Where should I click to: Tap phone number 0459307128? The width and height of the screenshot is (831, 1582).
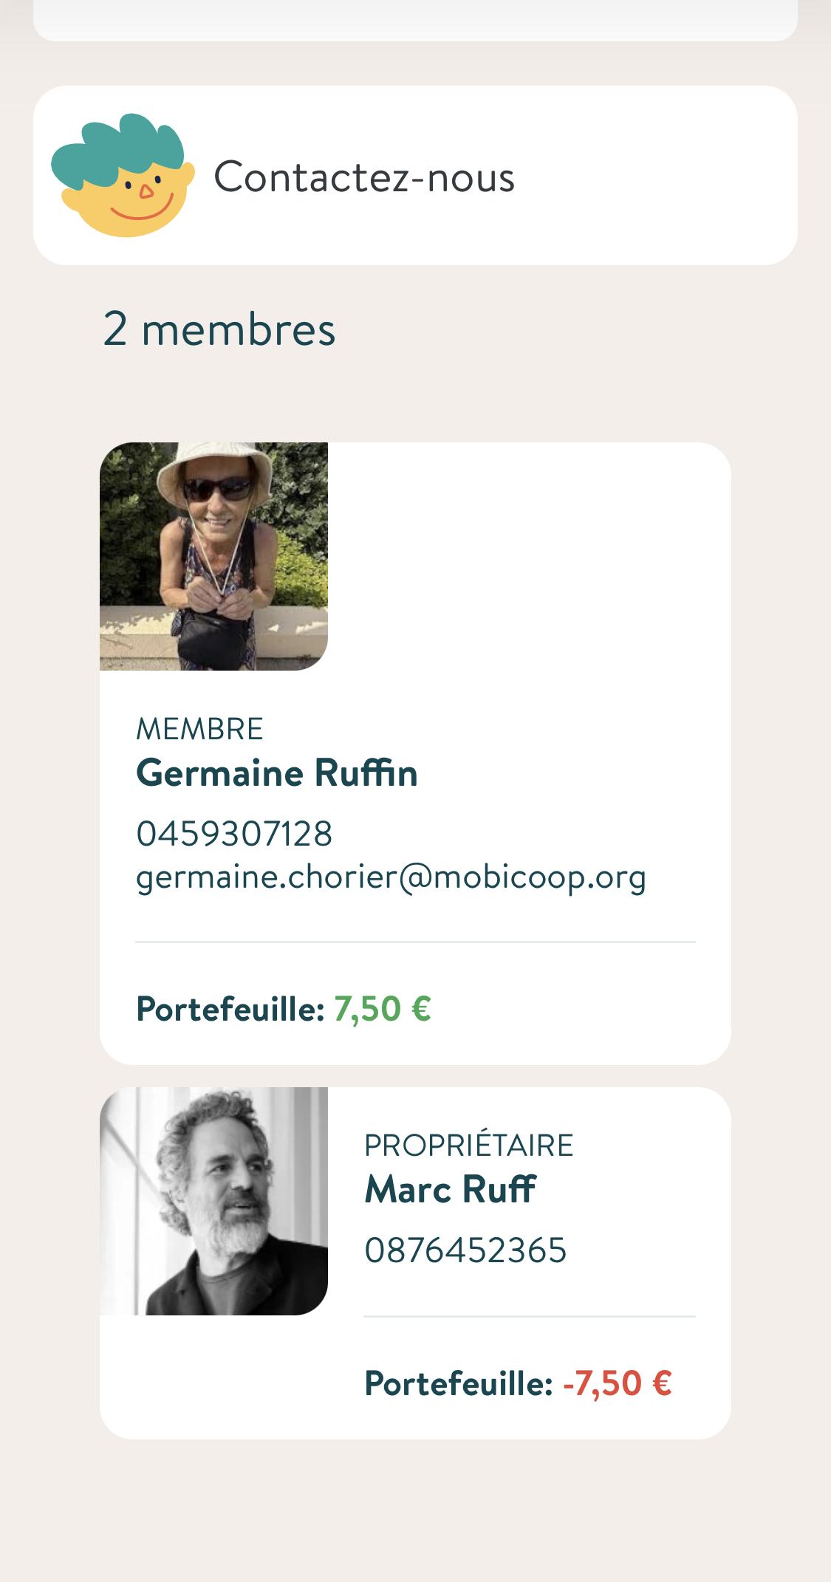234,834
